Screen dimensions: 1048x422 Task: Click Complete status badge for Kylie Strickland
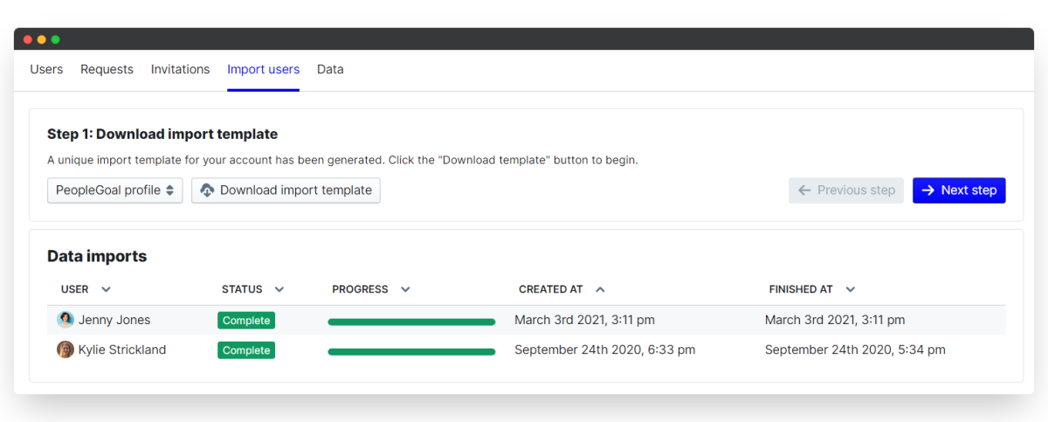[246, 350]
